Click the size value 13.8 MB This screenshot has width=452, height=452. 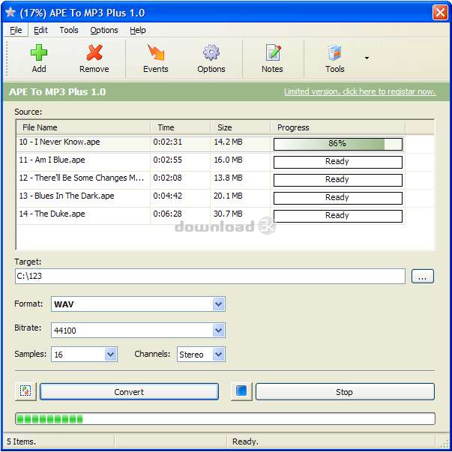[228, 178]
